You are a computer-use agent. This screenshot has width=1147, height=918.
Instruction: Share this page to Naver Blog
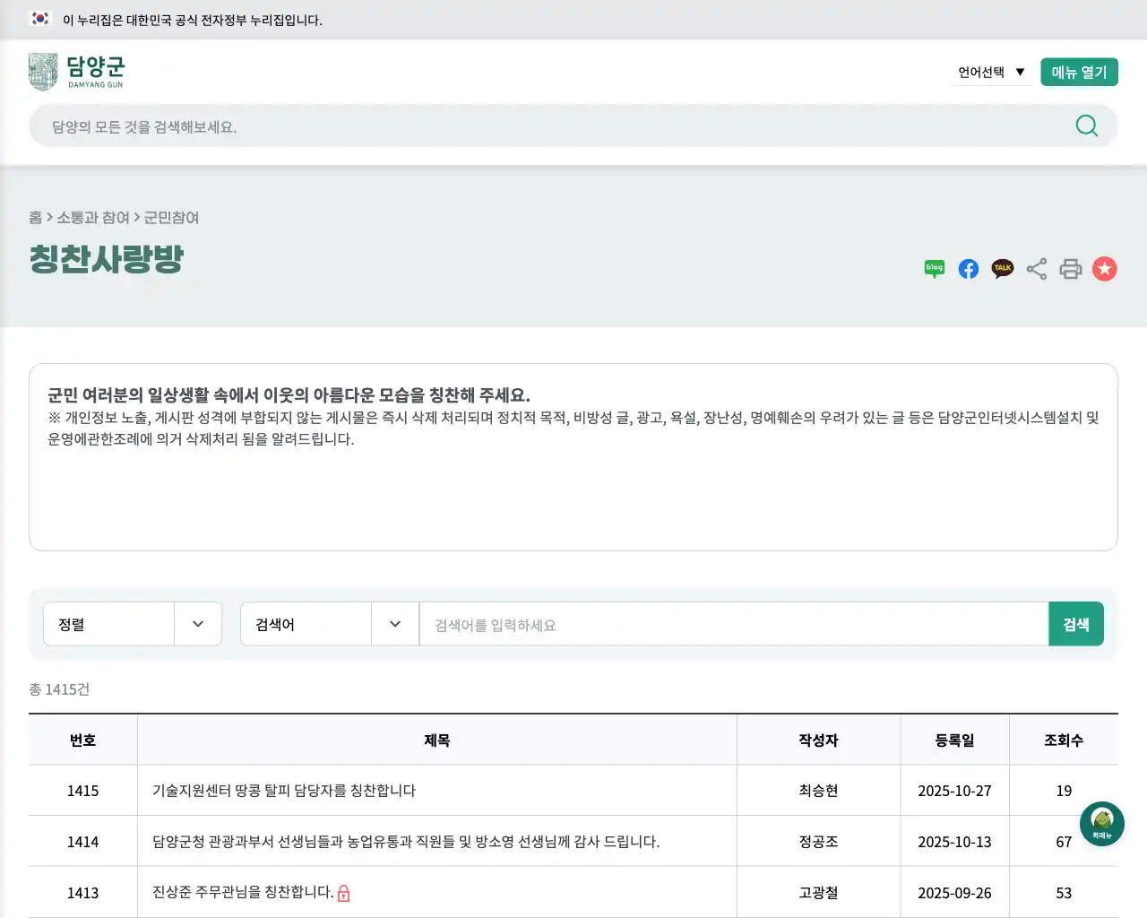(934, 268)
